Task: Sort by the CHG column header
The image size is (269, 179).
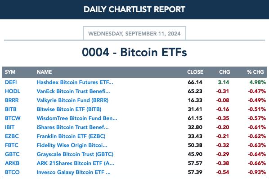Action: click(224, 72)
